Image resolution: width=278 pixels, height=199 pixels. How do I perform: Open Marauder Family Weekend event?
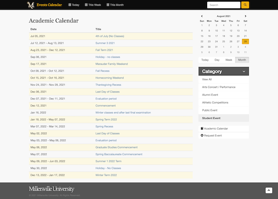112,64
